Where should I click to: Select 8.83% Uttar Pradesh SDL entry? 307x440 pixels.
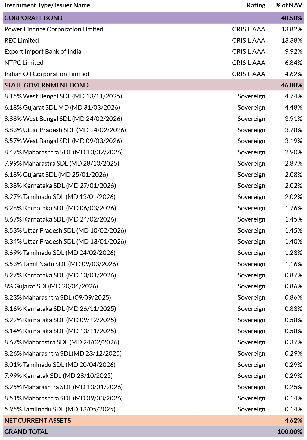[65, 130]
